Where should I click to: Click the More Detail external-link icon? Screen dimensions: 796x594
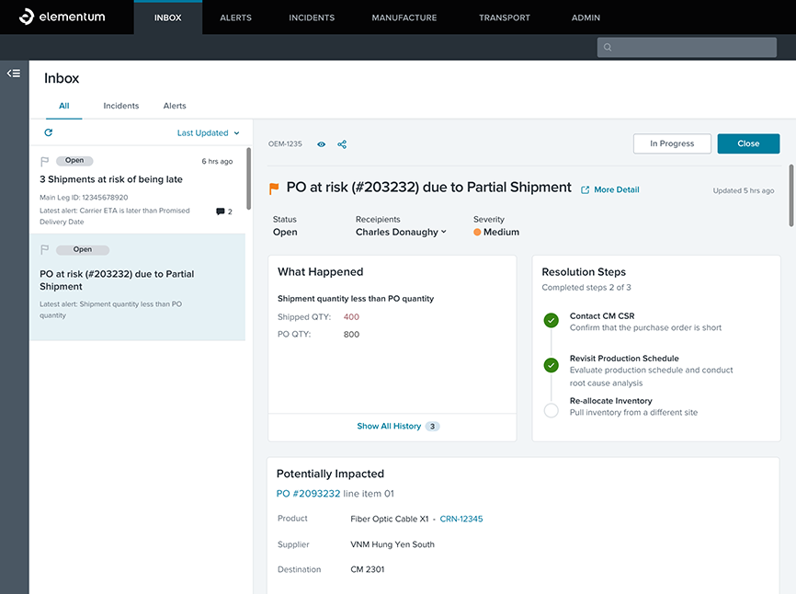585,189
